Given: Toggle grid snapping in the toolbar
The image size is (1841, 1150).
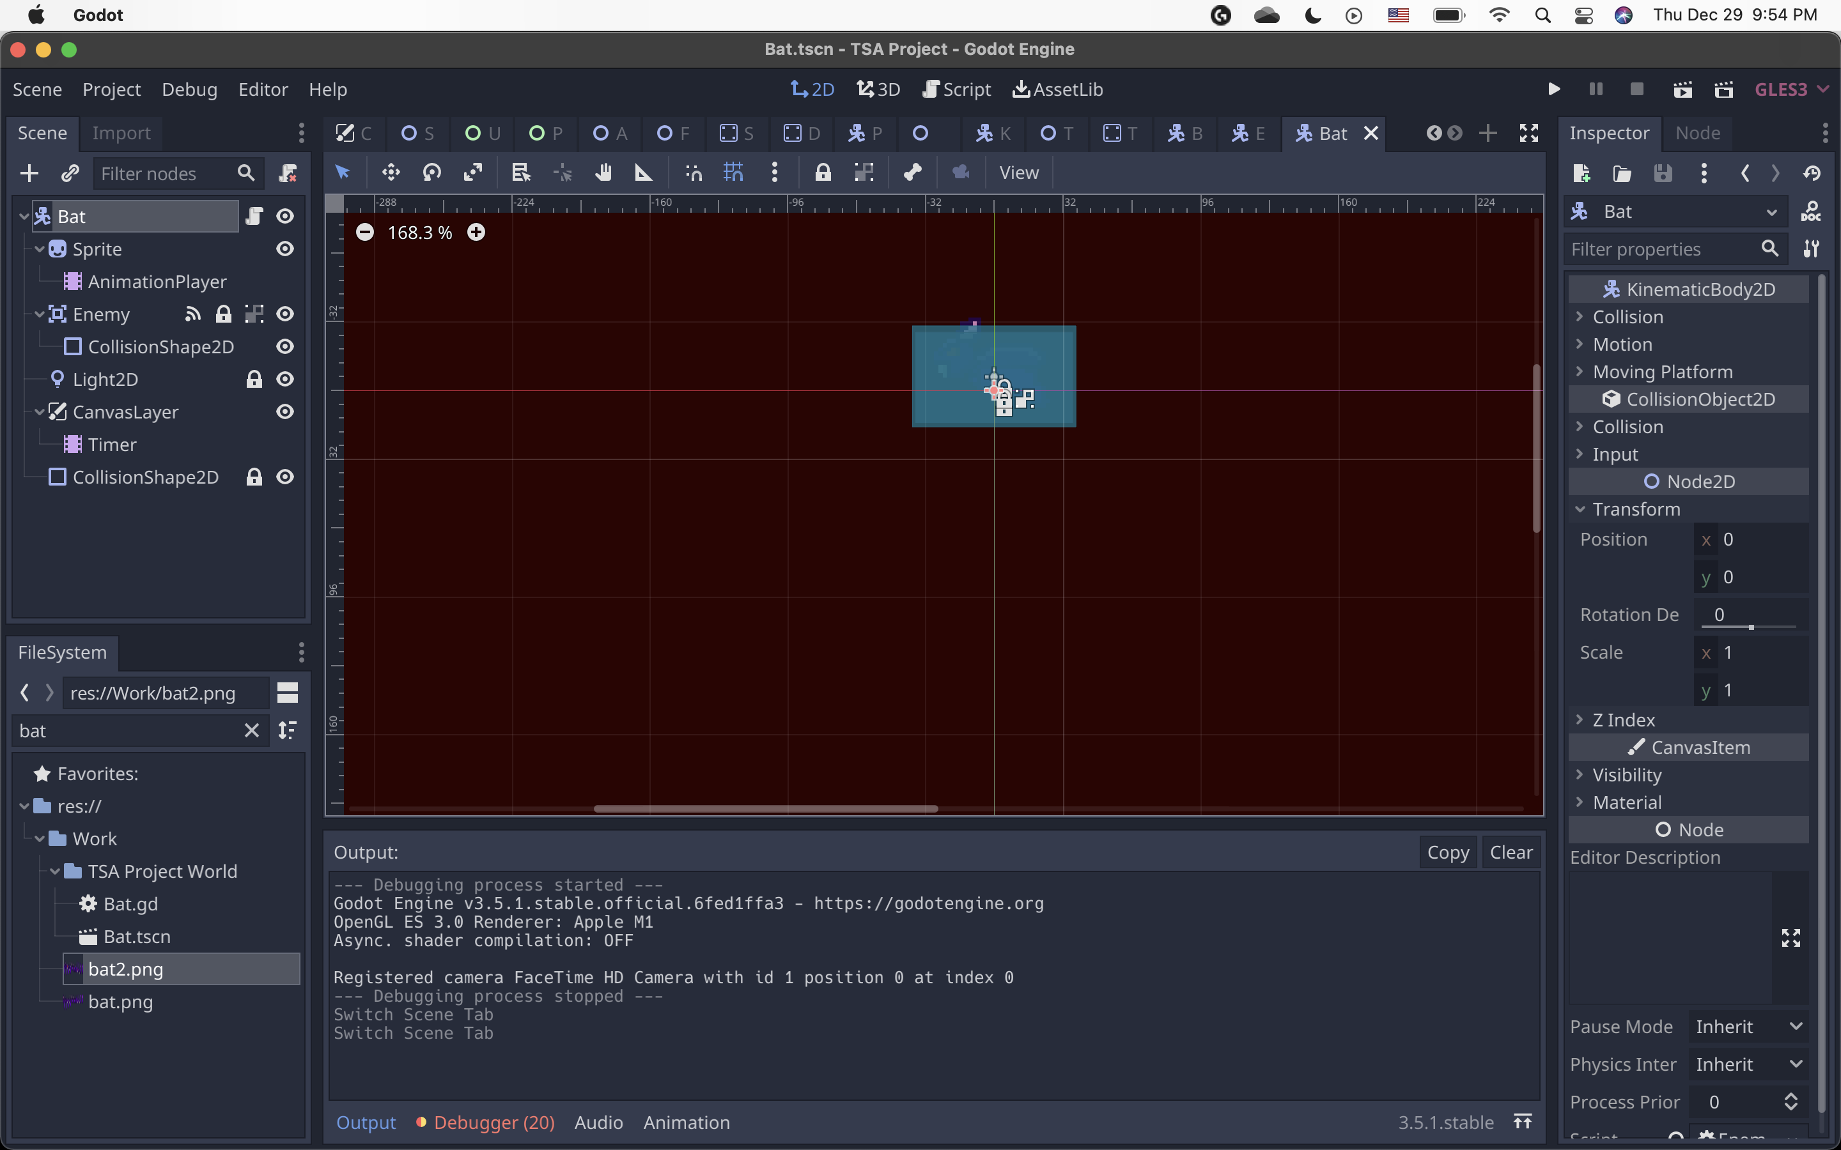Looking at the screenshot, I should (x=733, y=172).
